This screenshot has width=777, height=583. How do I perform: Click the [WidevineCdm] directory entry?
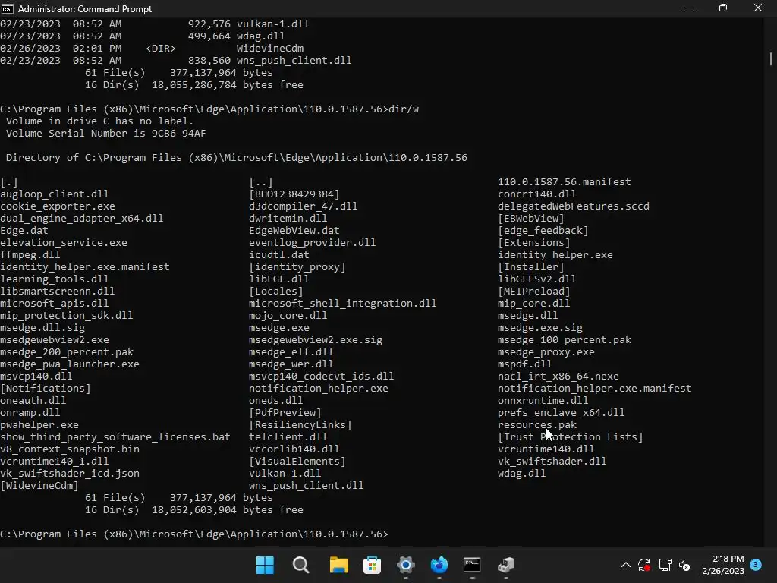tap(39, 485)
